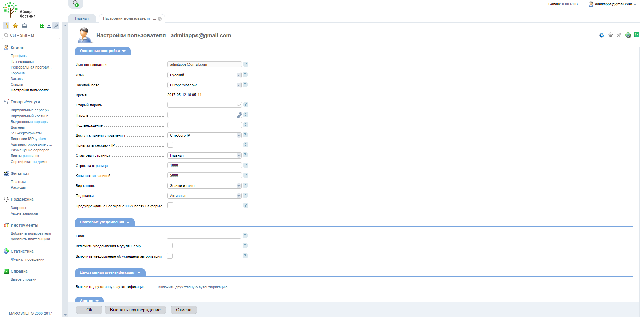Open the Язык dropdown
The width and height of the screenshot is (640, 317).
(204, 75)
